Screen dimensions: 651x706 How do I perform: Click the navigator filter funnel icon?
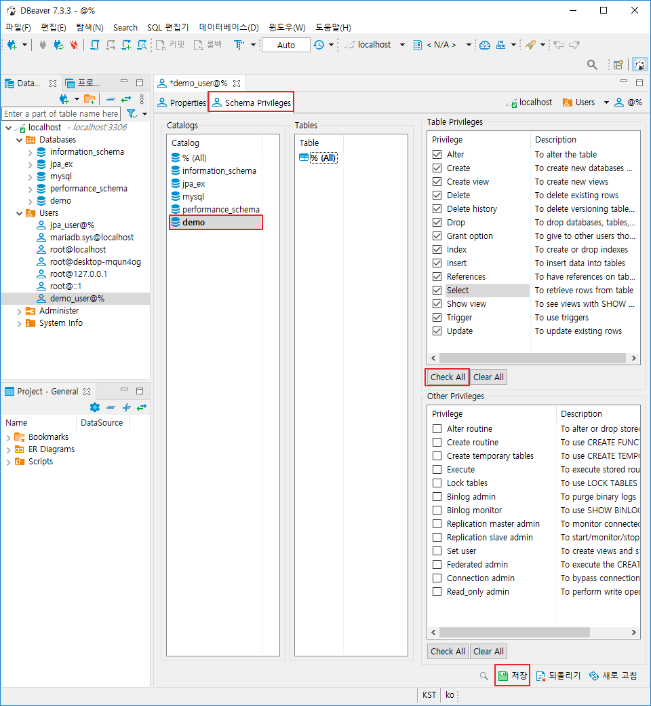point(132,114)
